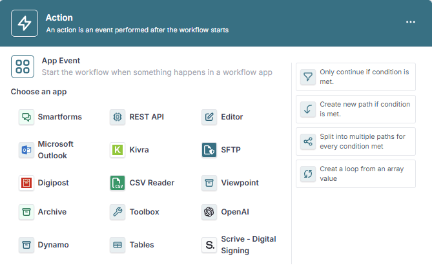The height and width of the screenshot is (272, 432).
Task: Click the 'Scrive - Digital Signing' label
Action: (249, 245)
